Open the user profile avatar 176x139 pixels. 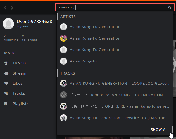coord(8,24)
